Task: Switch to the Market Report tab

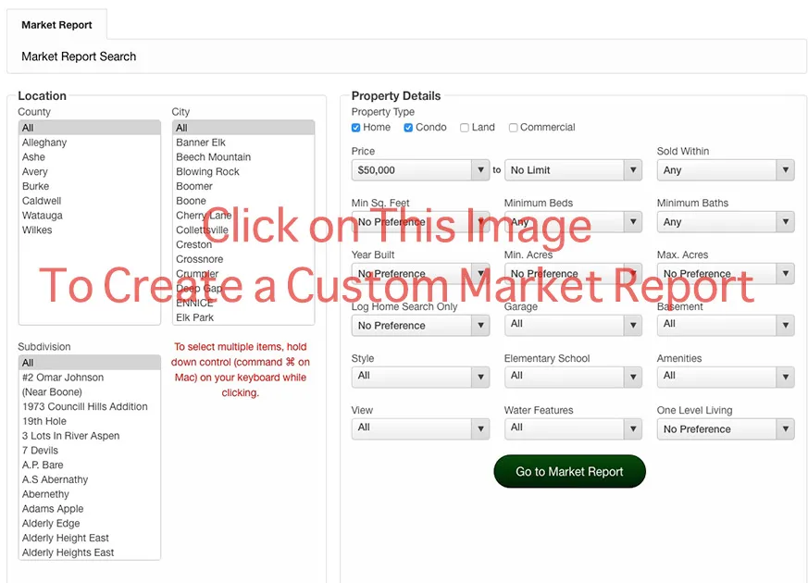Action: click(x=56, y=25)
